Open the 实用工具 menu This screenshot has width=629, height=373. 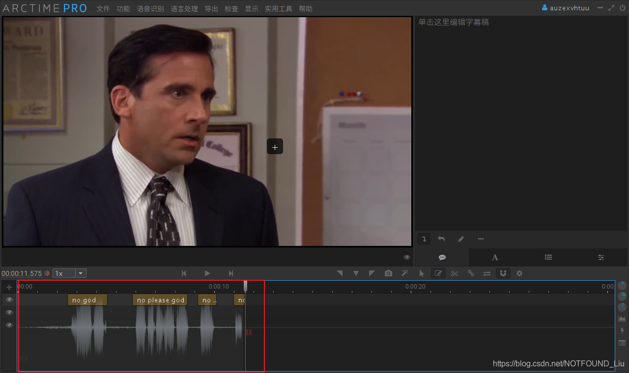tap(279, 9)
